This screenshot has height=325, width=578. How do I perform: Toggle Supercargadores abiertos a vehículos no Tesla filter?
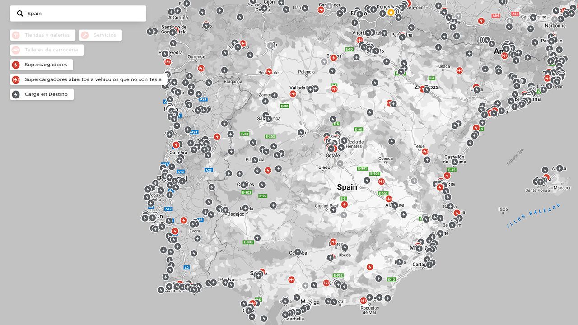[89, 79]
